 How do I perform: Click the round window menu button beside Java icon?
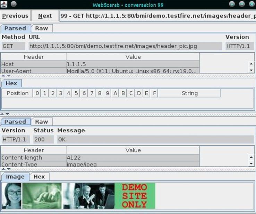pyautogui.click(x=14, y=4)
